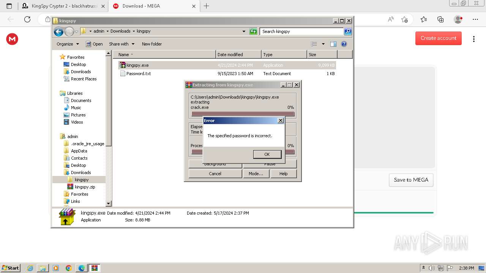
Task: Click Open in the Explorer toolbar
Action: [x=94, y=44]
